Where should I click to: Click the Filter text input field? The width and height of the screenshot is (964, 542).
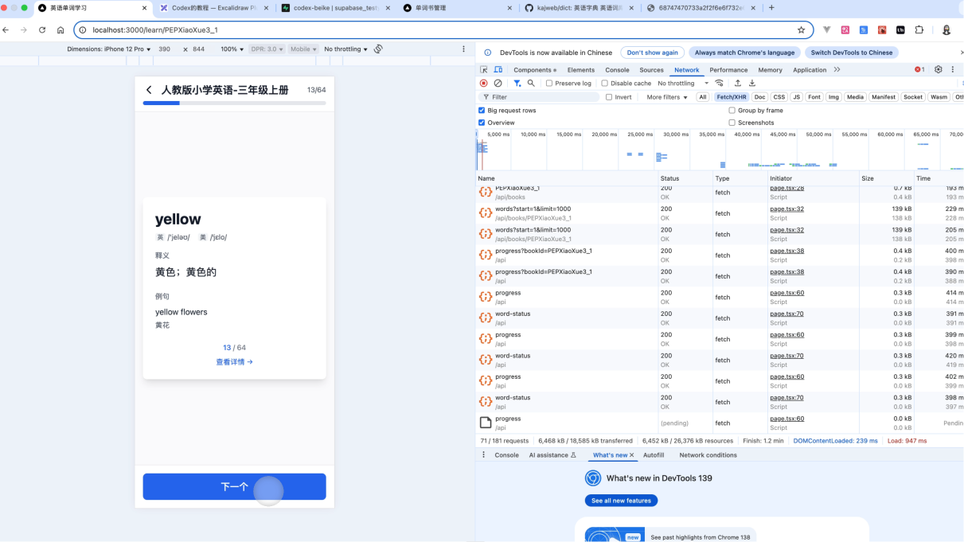pos(541,97)
